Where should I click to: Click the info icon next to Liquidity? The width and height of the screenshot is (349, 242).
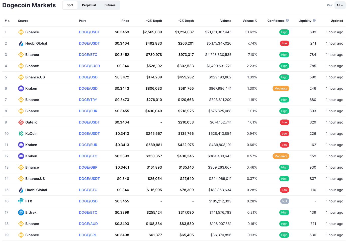[314, 21]
